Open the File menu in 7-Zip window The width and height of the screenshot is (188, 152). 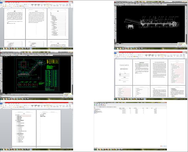(x=95, y=103)
